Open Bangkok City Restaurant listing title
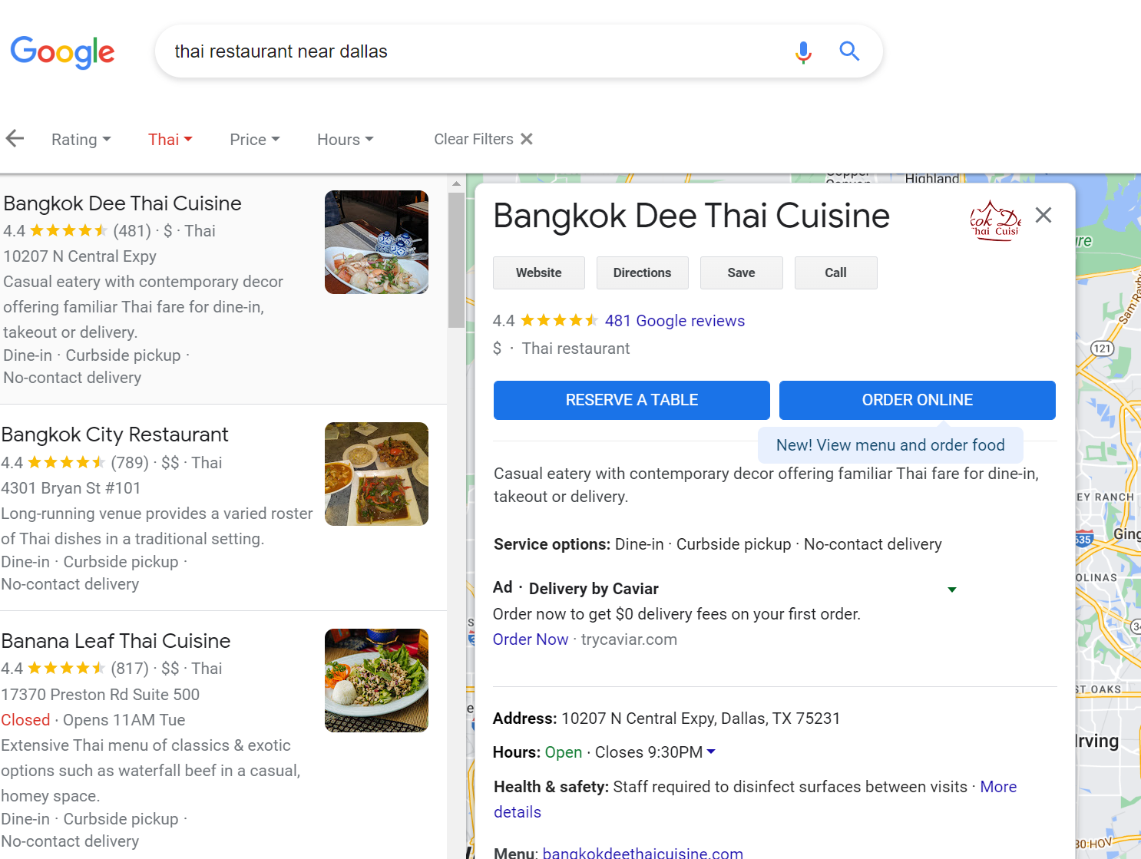Screen dimensions: 1141x859 (115, 434)
